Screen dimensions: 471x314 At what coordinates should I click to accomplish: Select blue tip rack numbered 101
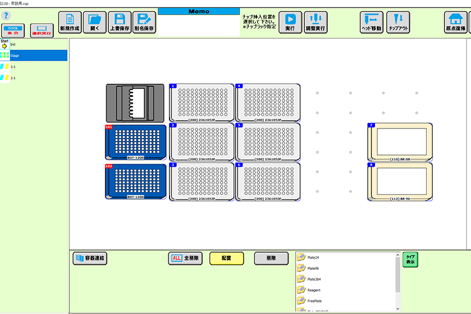[135, 142]
